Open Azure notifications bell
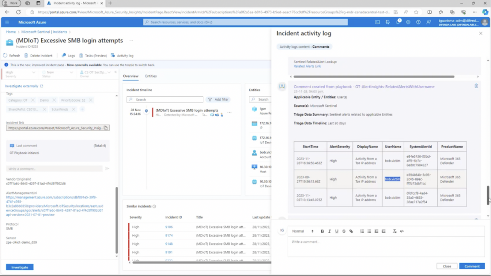491x276 pixels. point(398,22)
